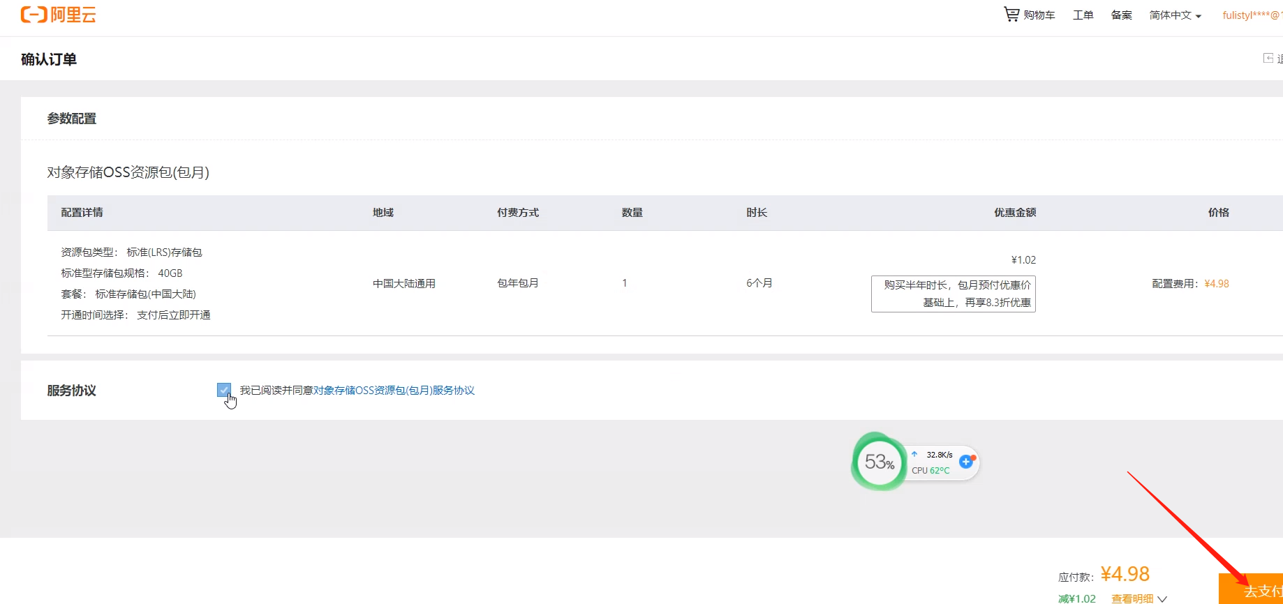This screenshot has width=1283, height=604.
Task: Click the return icon beside 确认订单
Action: pos(1268,58)
